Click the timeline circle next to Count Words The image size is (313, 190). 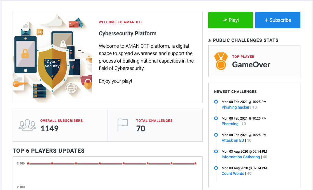216,168
